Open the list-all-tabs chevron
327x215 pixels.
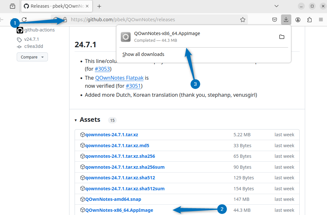point(277,6)
